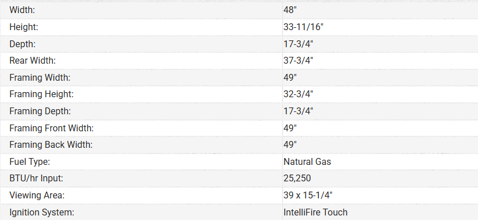The image size is (478, 220).
Task: Click the Framing Depth label
Action: tap(40, 111)
